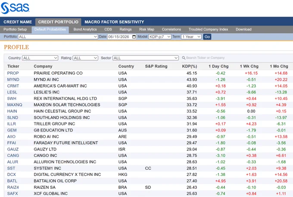The image size is (293, 197).
Task: Open the Troubled Company Index subtab
Action: point(209,30)
